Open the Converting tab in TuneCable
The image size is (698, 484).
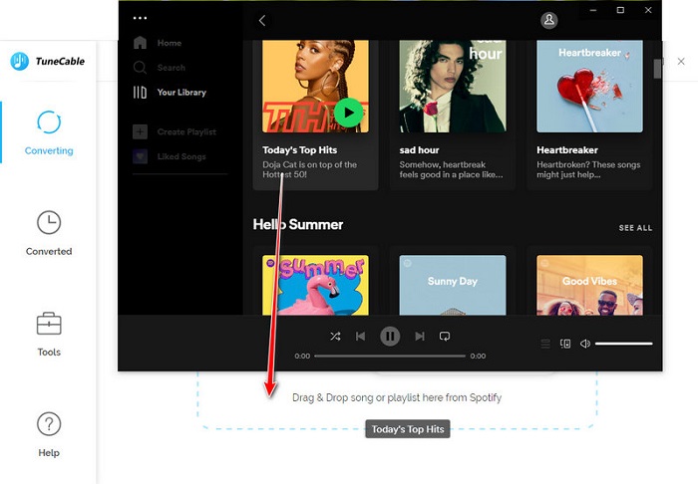(x=49, y=132)
